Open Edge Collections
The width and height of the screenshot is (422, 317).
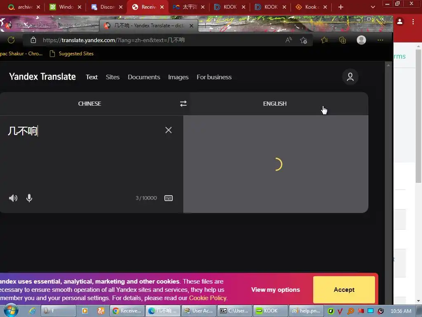point(342,40)
